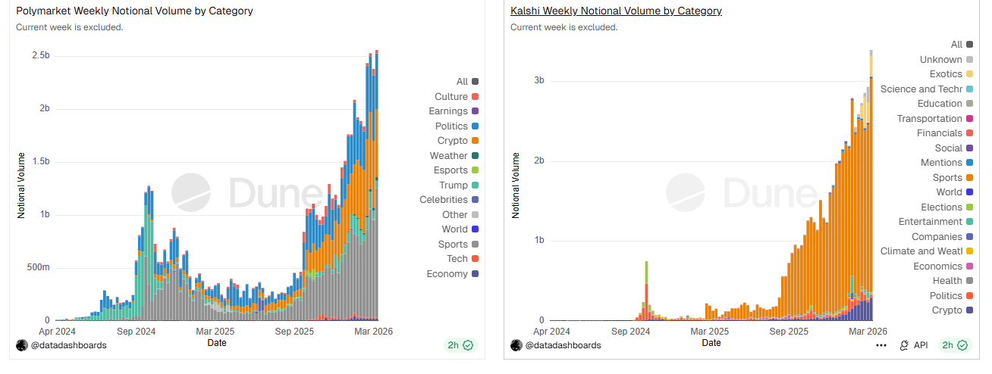Click '2b' y-axis label on Kalshi chart
This screenshot has width=992, height=374.
[538, 161]
